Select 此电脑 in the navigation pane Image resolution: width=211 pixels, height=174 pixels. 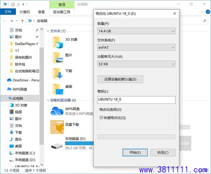pos(18,98)
